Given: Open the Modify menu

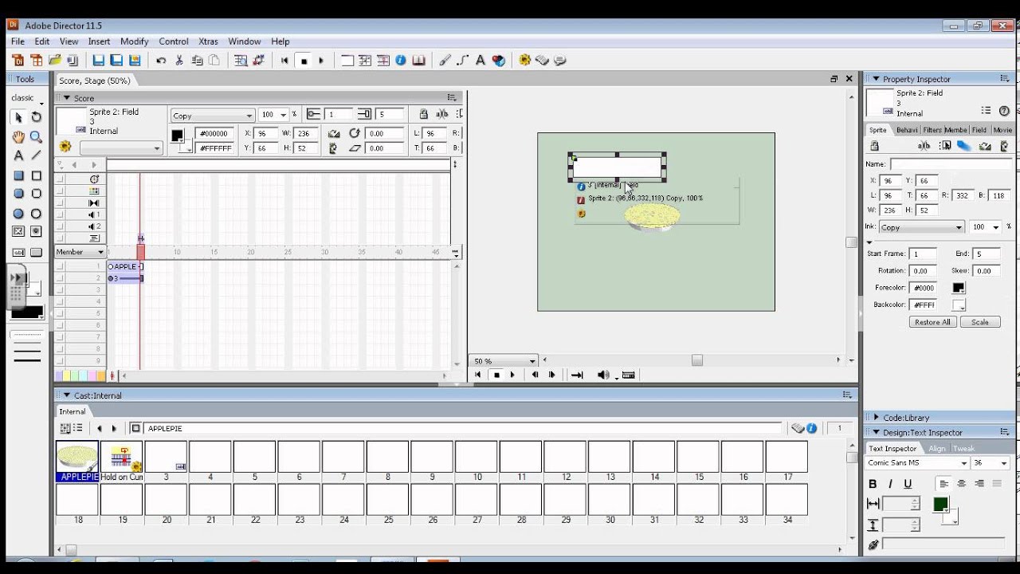Looking at the screenshot, I should coord(134,41).
